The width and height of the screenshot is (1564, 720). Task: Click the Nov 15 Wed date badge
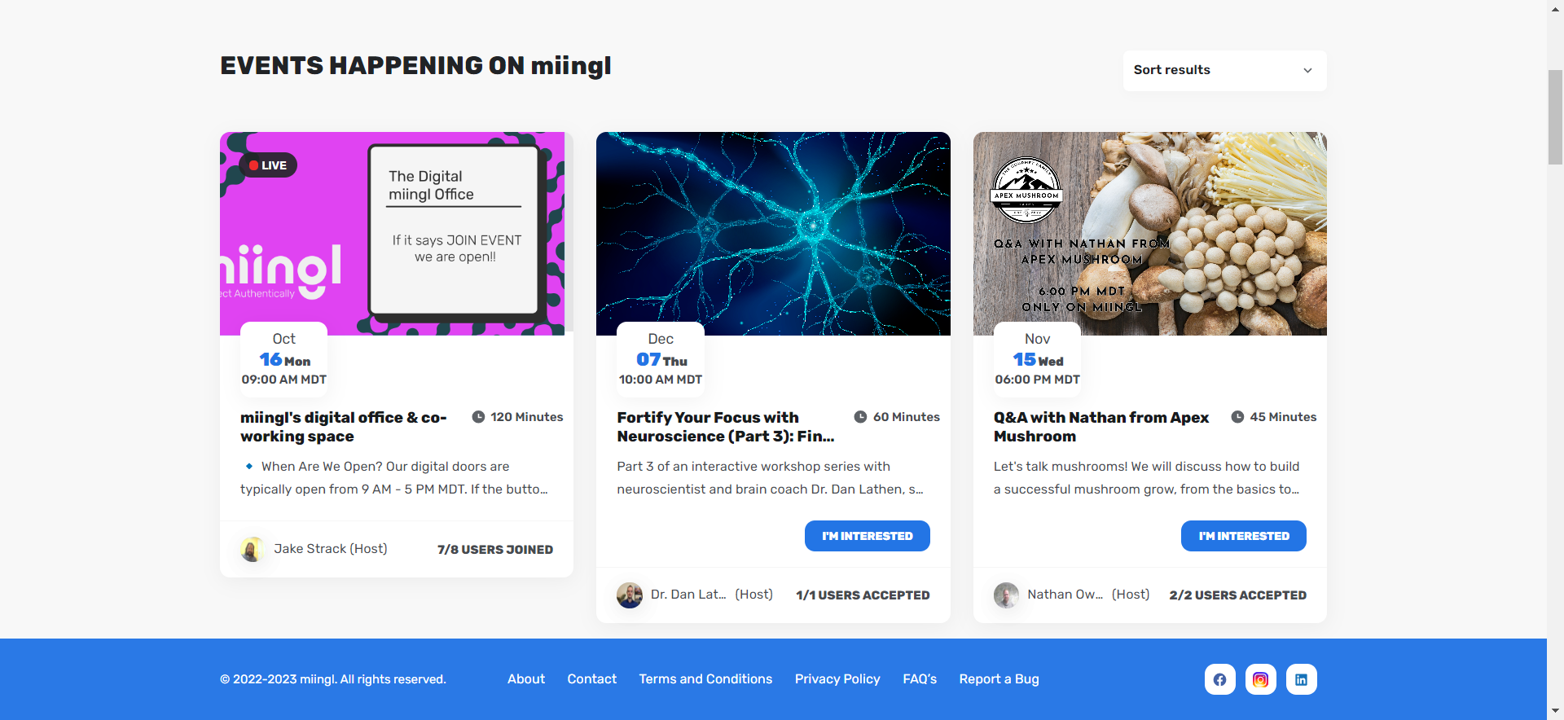1037,358
